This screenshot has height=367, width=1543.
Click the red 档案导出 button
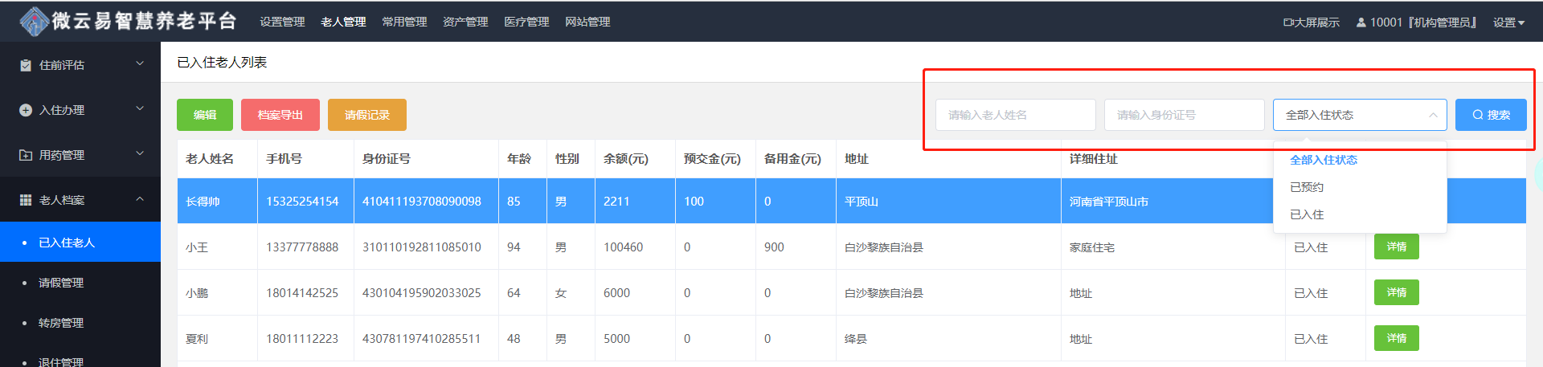click(x=280, y=115)
